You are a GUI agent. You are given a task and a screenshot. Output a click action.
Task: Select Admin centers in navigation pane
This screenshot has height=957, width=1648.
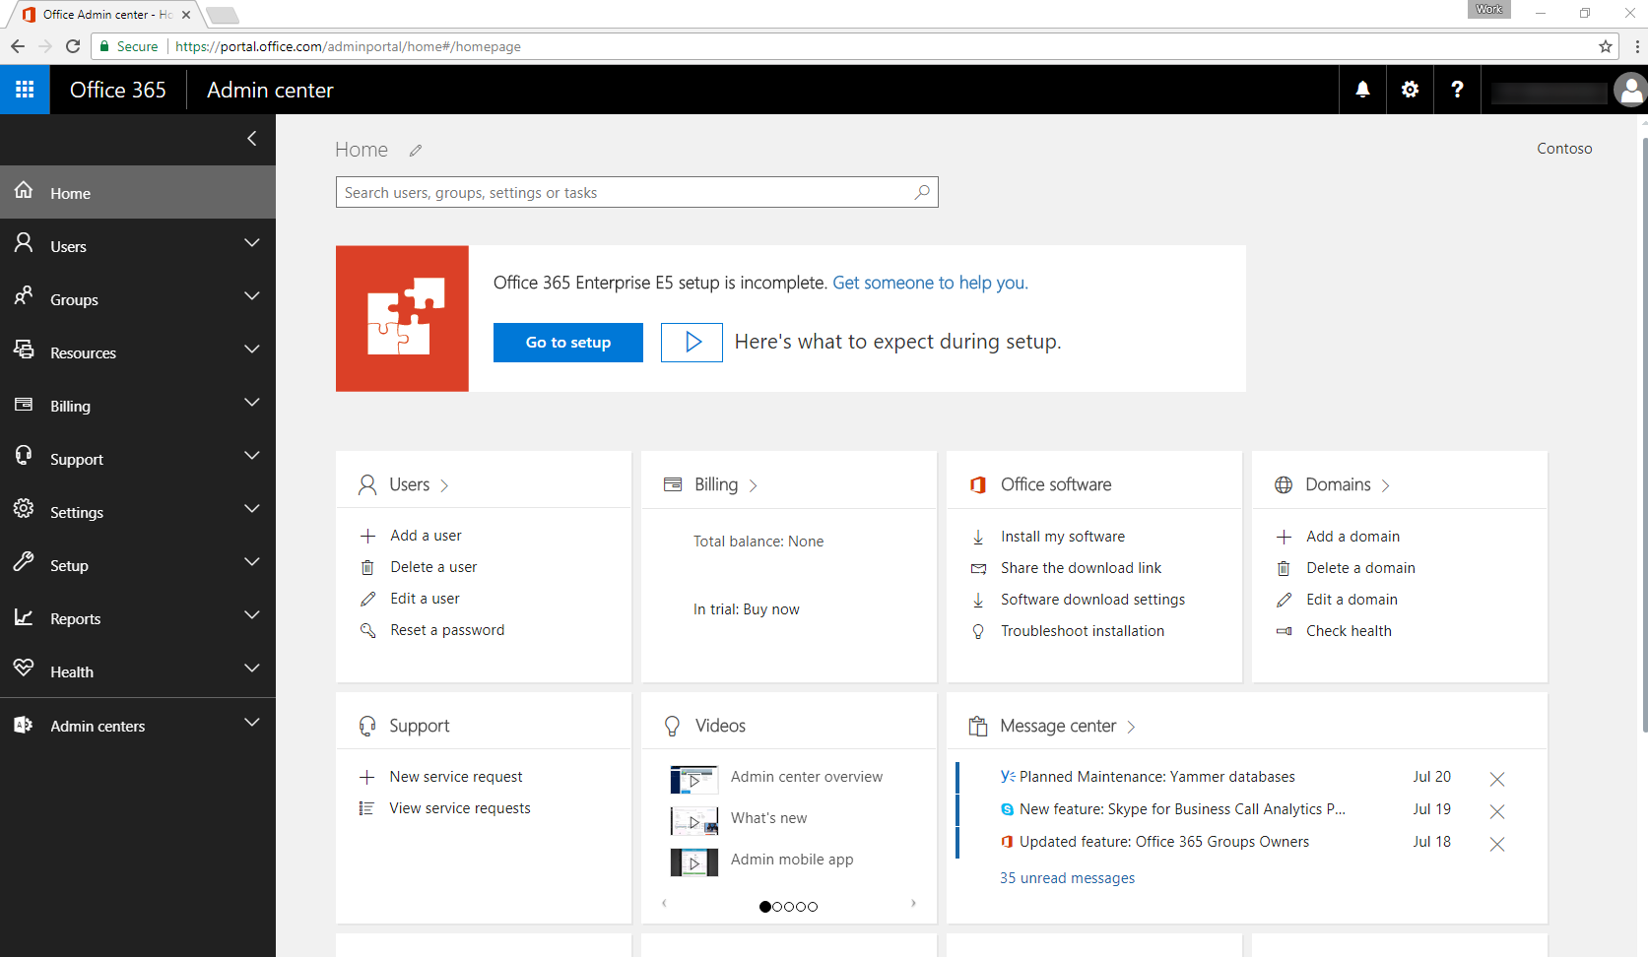pos(138,725)
